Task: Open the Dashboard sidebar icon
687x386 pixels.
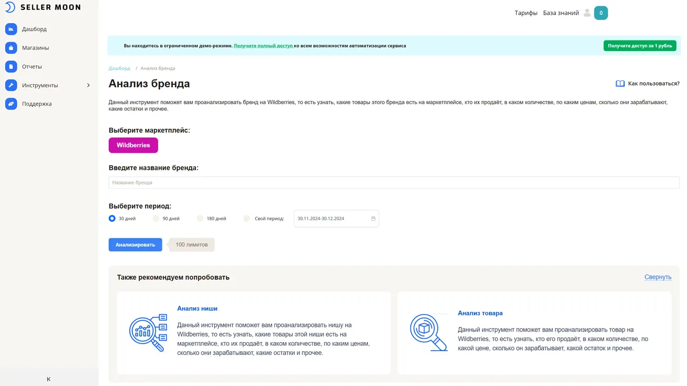Action: (x=11, y=29)
